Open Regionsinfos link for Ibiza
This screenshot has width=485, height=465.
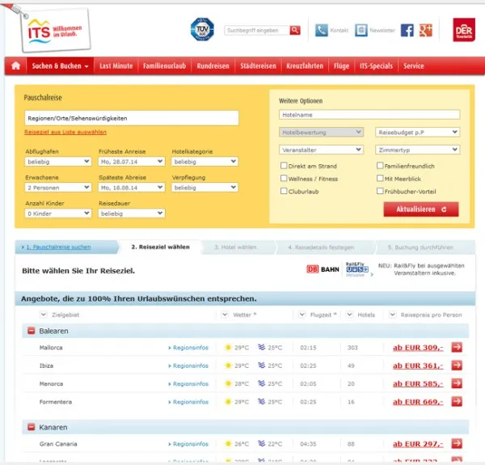click(x=189, y=366)
